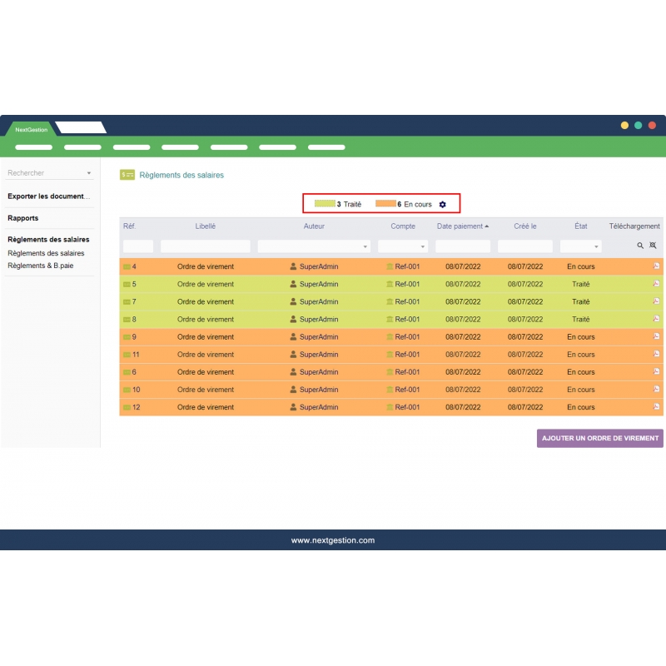This screenshot has height=666, width=666.
Task: Click the bank account icon in row 7
Action: point(389,301)
